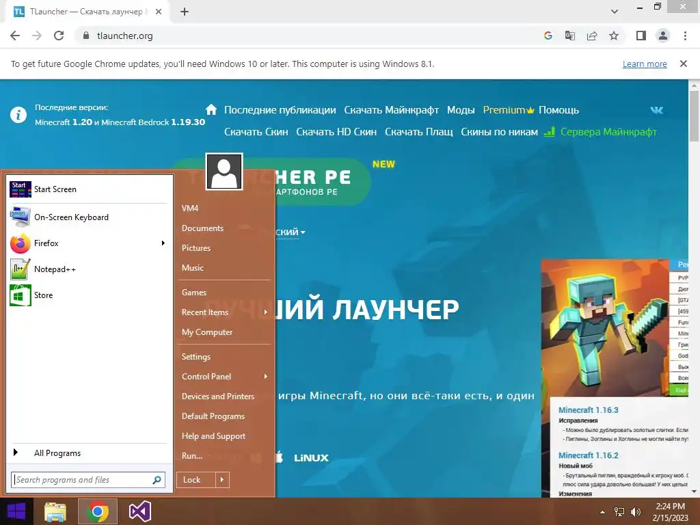Click the Lock button
700x525 pixels.
coord(196,480)
